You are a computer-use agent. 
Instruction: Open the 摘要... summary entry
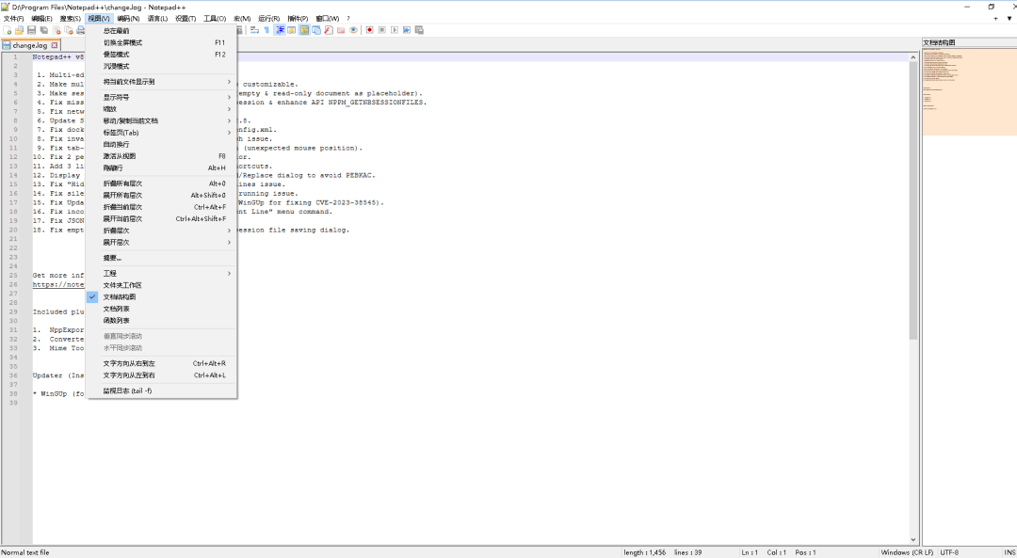[x=162, y=258]
